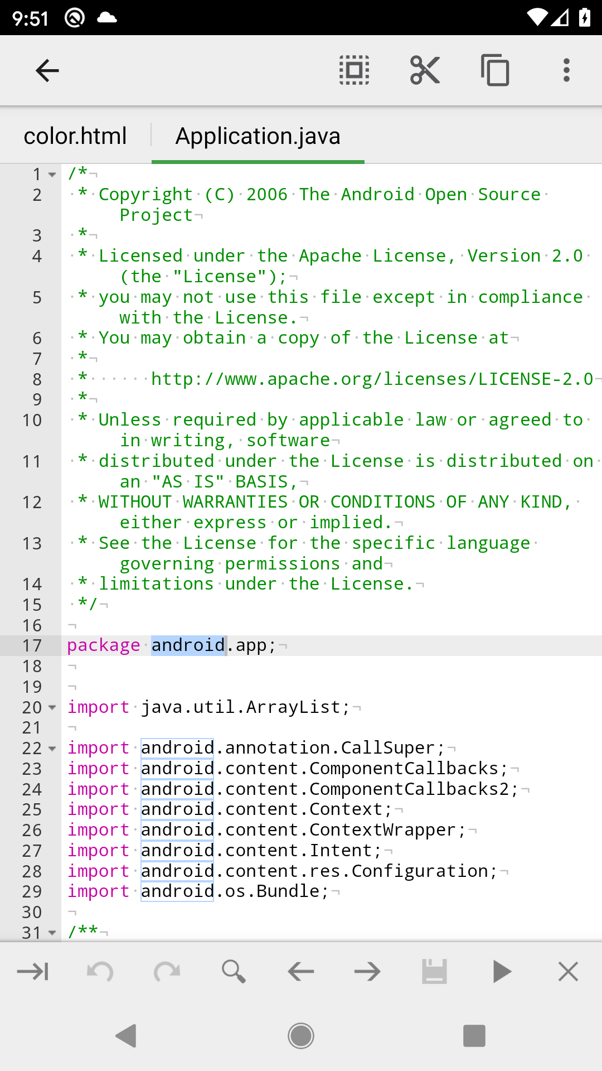This screenshot has width=602, height=1071.
Task: Cut selection with the scissors icon
Action: tap(425, 71)
